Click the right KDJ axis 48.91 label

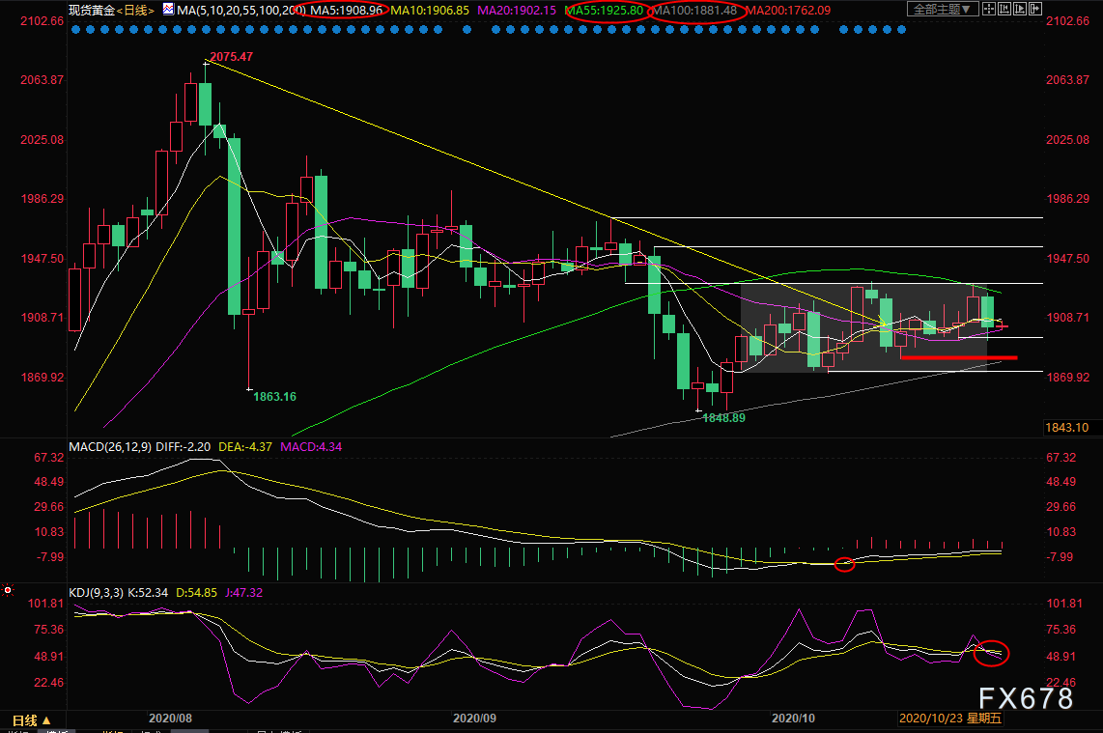click(1061, 657)
